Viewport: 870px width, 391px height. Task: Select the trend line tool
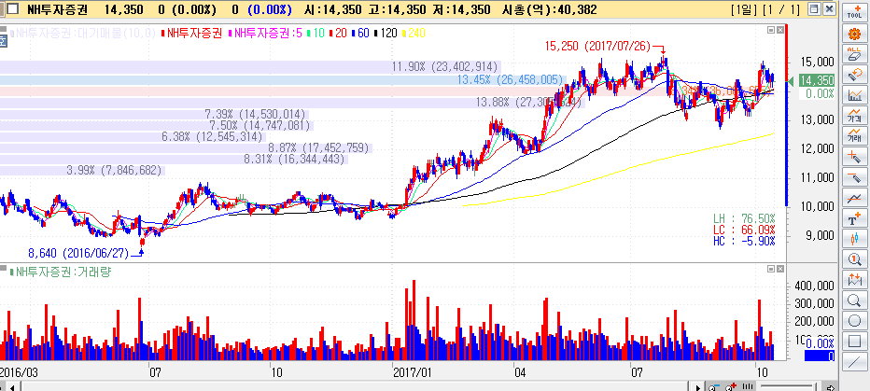tap(854, 197)
